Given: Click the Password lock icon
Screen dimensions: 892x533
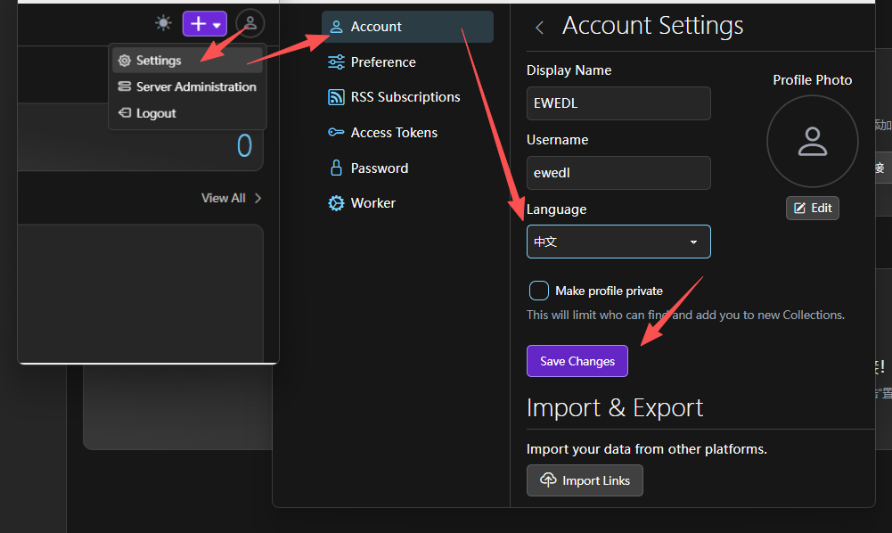Looking at the screenshot, I should (336, 168).
